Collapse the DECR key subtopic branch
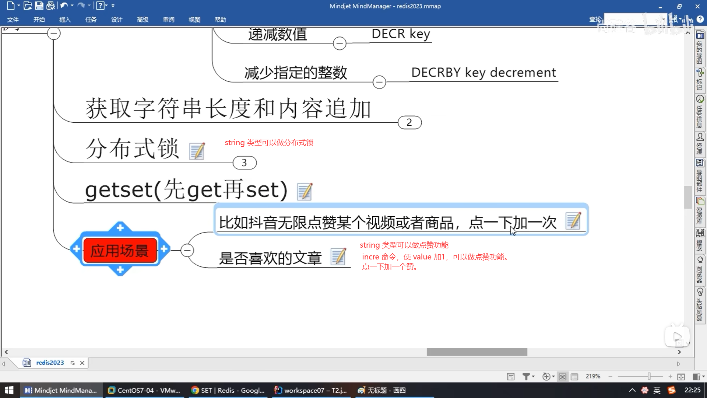This screenshot has height=398, width=707. (339, 43)
